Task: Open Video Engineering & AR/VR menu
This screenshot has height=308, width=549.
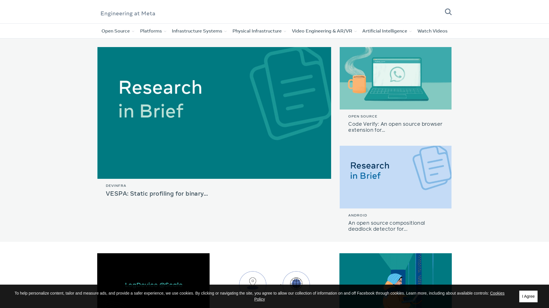Action: pos(322,31)
